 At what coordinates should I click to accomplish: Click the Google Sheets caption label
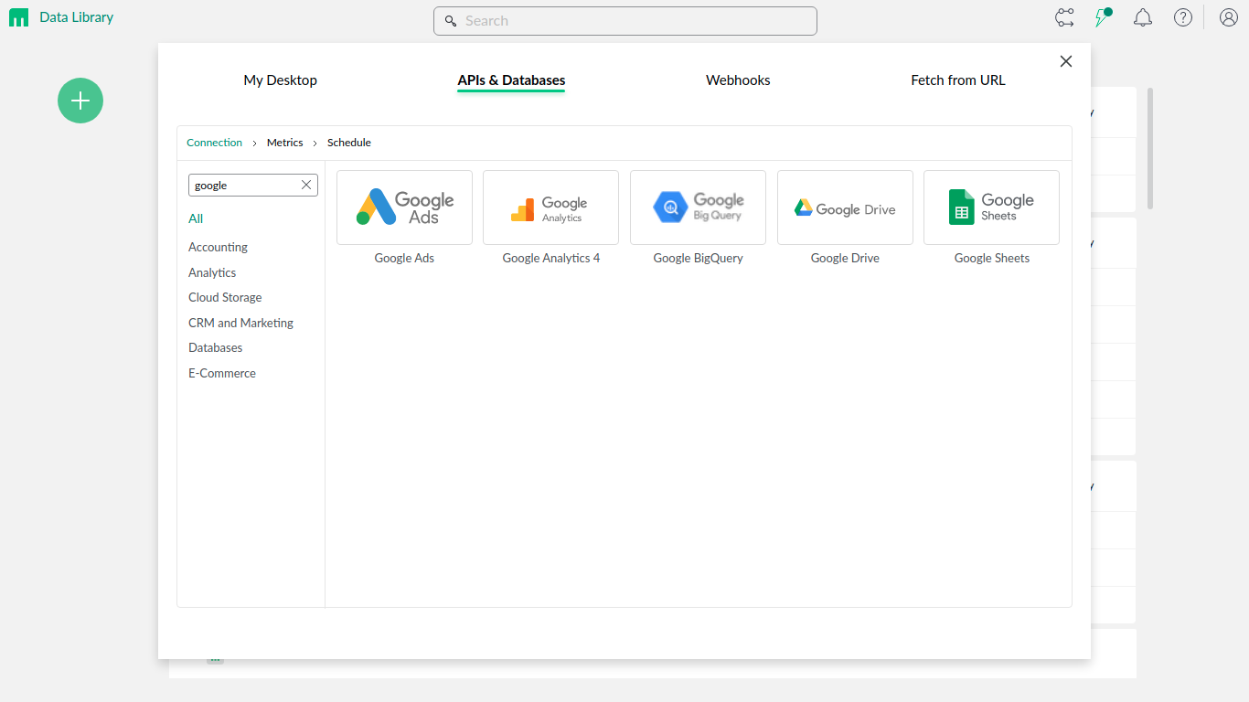tap(991, 258)
